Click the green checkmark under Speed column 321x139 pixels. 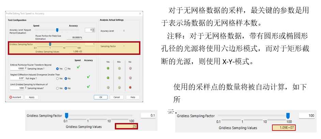pos(78,67)
